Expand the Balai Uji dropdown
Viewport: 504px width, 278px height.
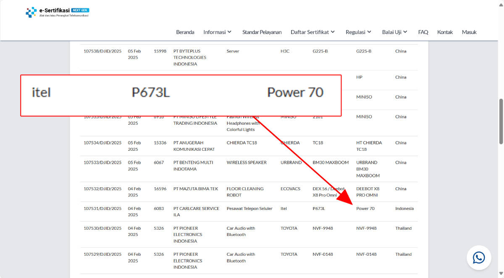[395, 32]
